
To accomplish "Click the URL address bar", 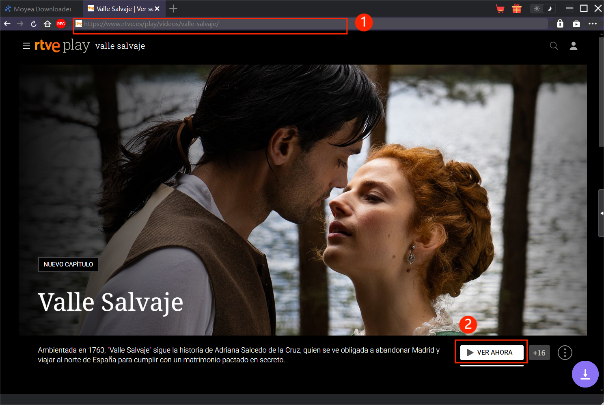I will 310,24.
